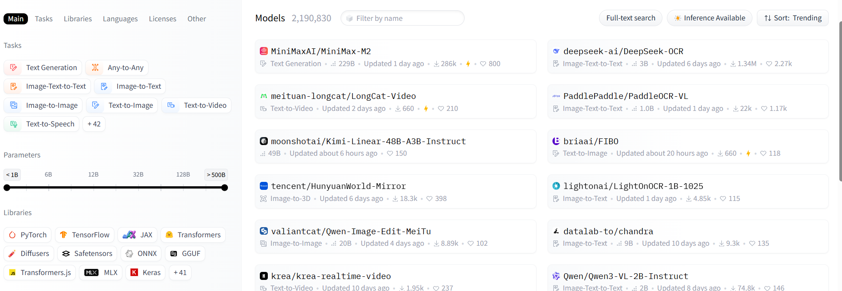Click the Qwen avatar icon
This screenshot has height=291, width=842.
click(x=556, y=276)
